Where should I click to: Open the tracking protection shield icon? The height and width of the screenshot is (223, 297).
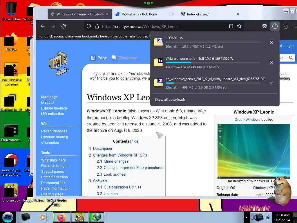point(89,26)
